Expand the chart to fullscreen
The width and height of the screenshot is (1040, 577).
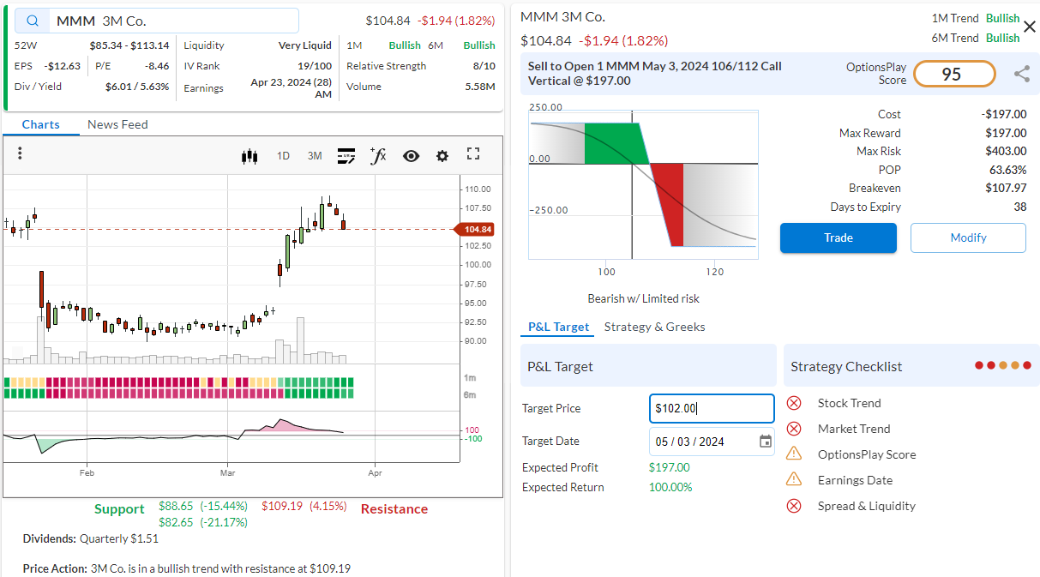(x=473, y=153)
